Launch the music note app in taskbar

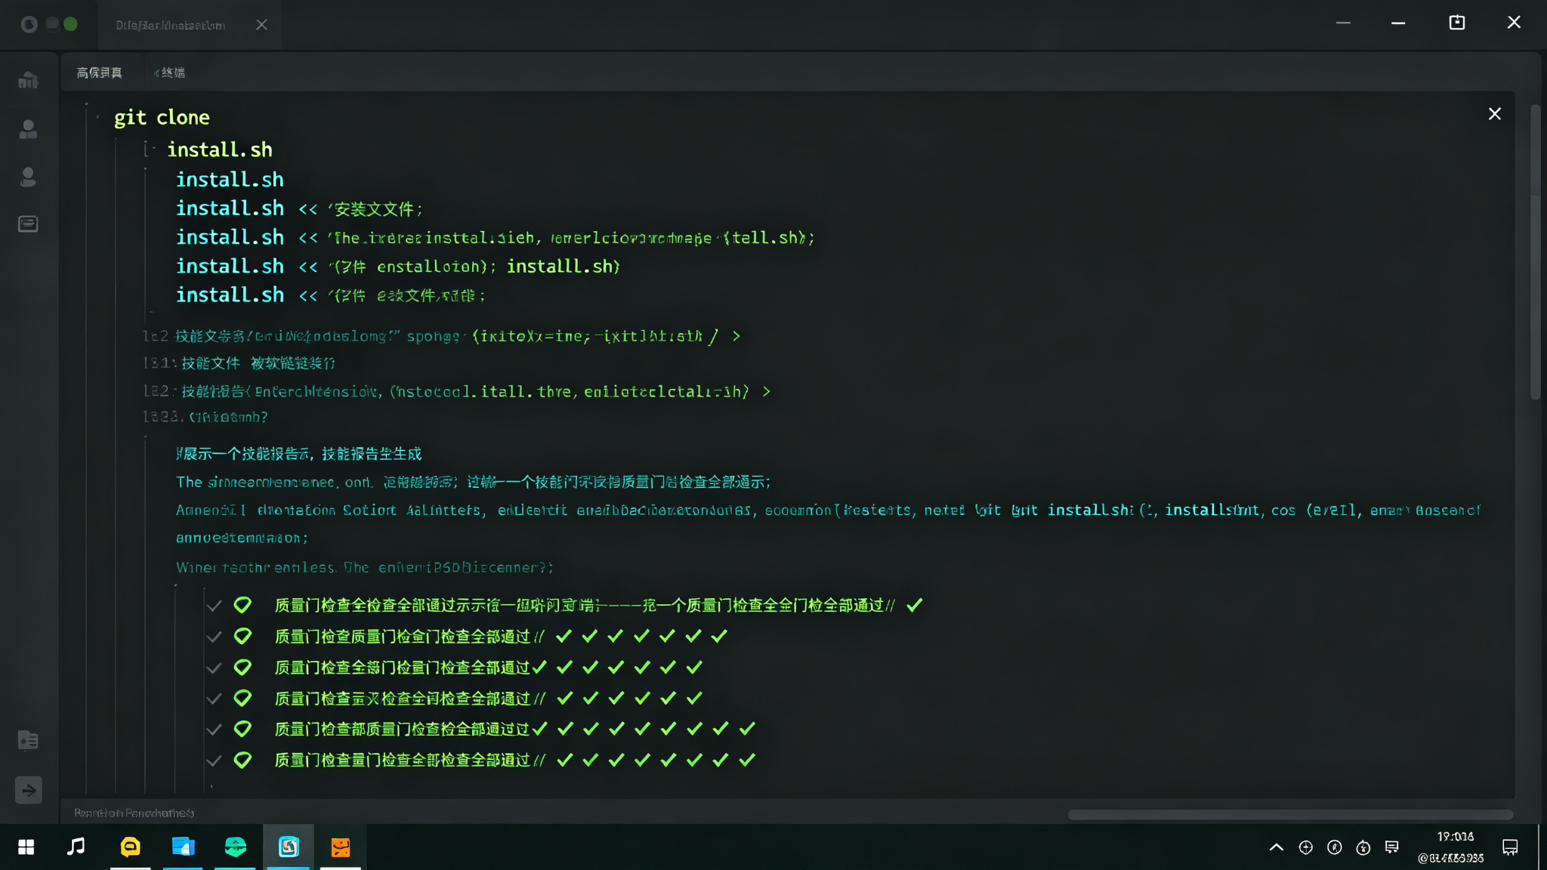[76, 847]
